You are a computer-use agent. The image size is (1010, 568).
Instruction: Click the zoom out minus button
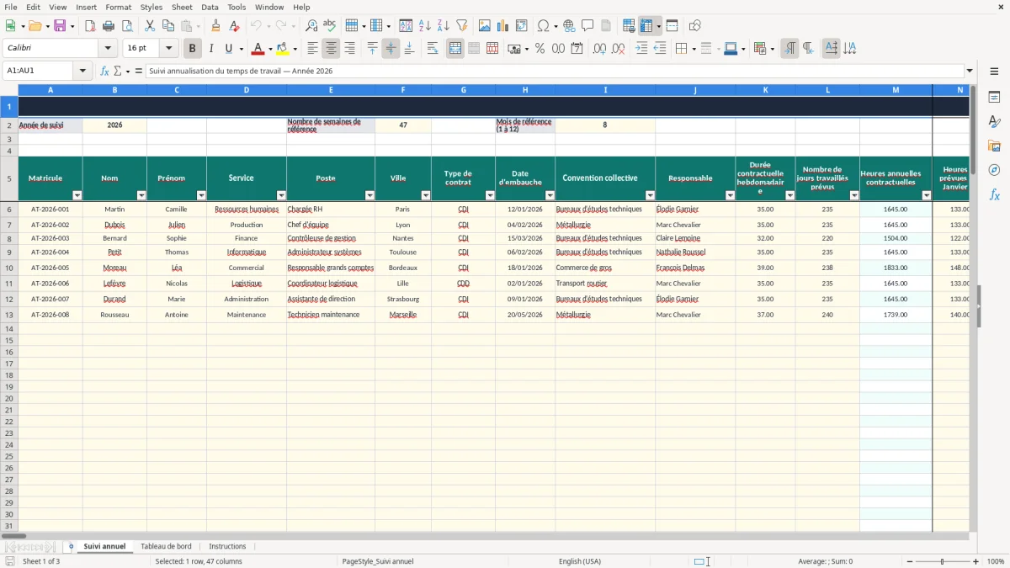pos(909,561)
